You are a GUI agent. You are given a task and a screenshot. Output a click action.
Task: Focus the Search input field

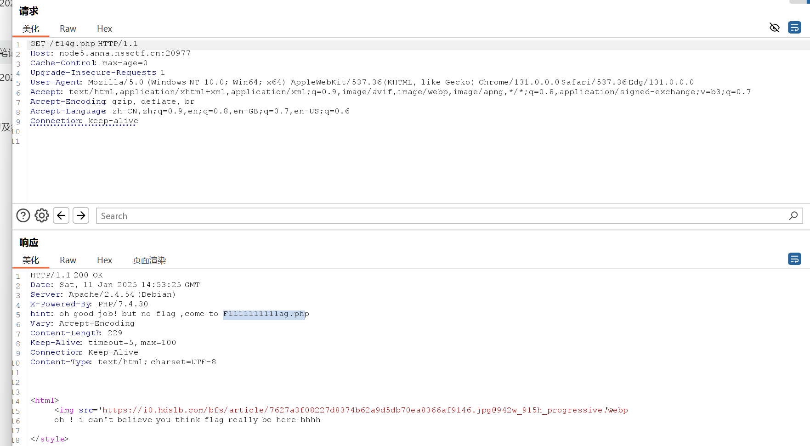[441, 216]
